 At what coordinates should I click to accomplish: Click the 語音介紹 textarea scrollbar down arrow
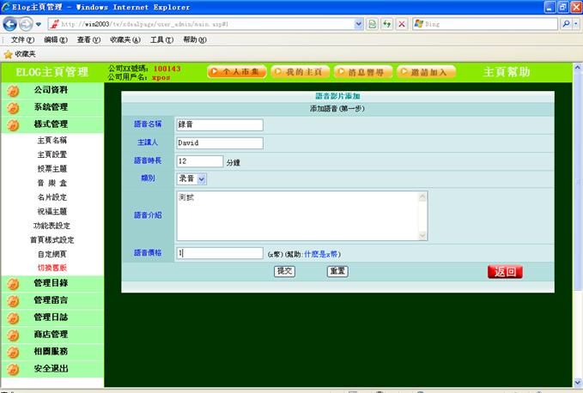coord(422,235)
